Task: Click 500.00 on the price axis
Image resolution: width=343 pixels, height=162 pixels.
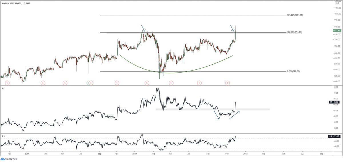Action: click(337, 76)
